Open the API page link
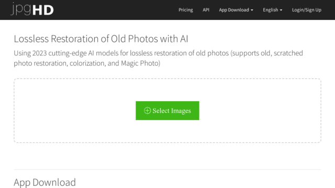 click(206, 10)
